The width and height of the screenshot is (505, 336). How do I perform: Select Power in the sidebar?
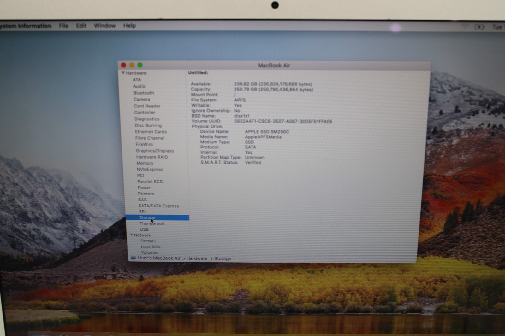(x=144, y=188)
